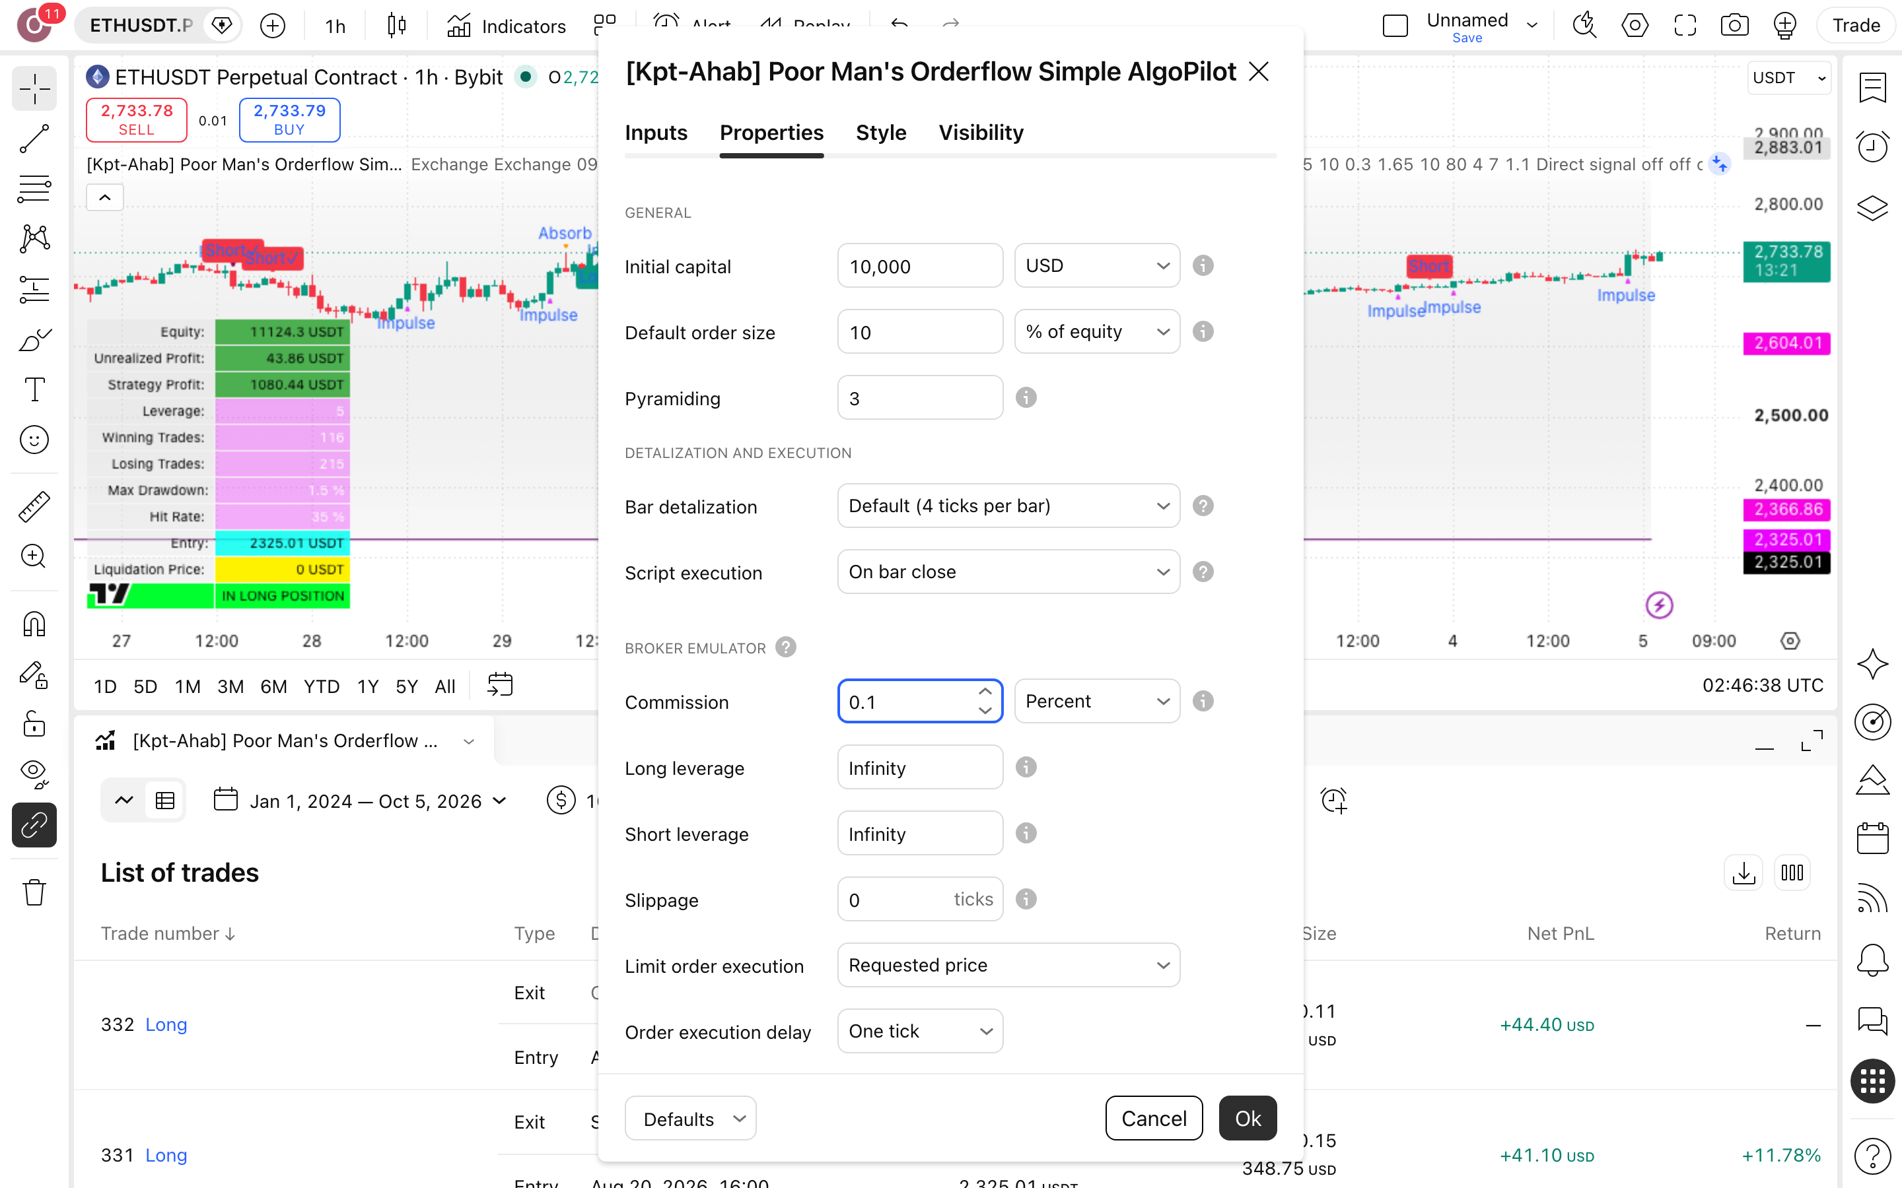1902x1188 pixels.
Task: Download the list of trades
Action: (1743, 873)
